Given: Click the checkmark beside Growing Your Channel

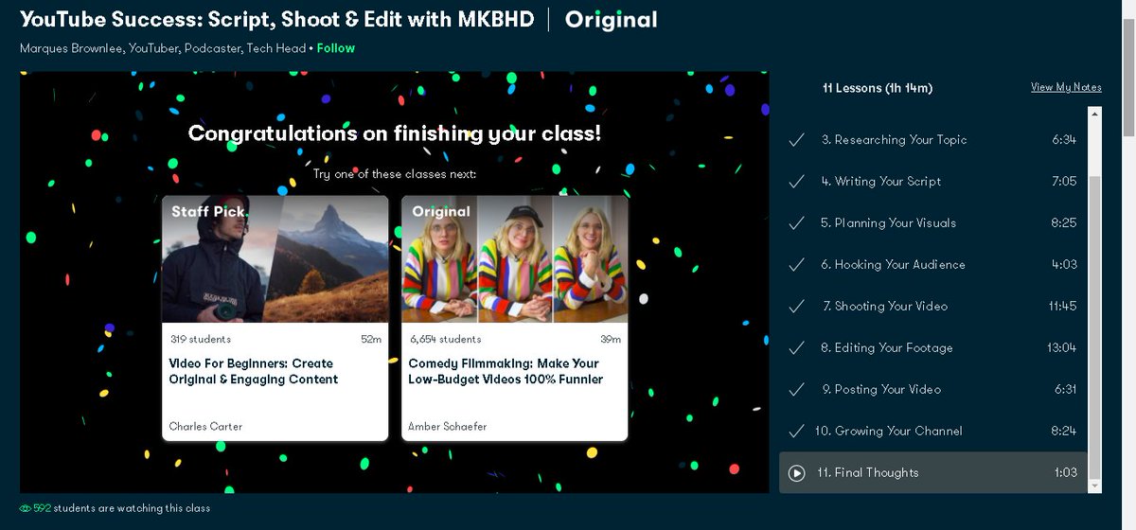Looking at the screenshot, I should pos(796,432).
